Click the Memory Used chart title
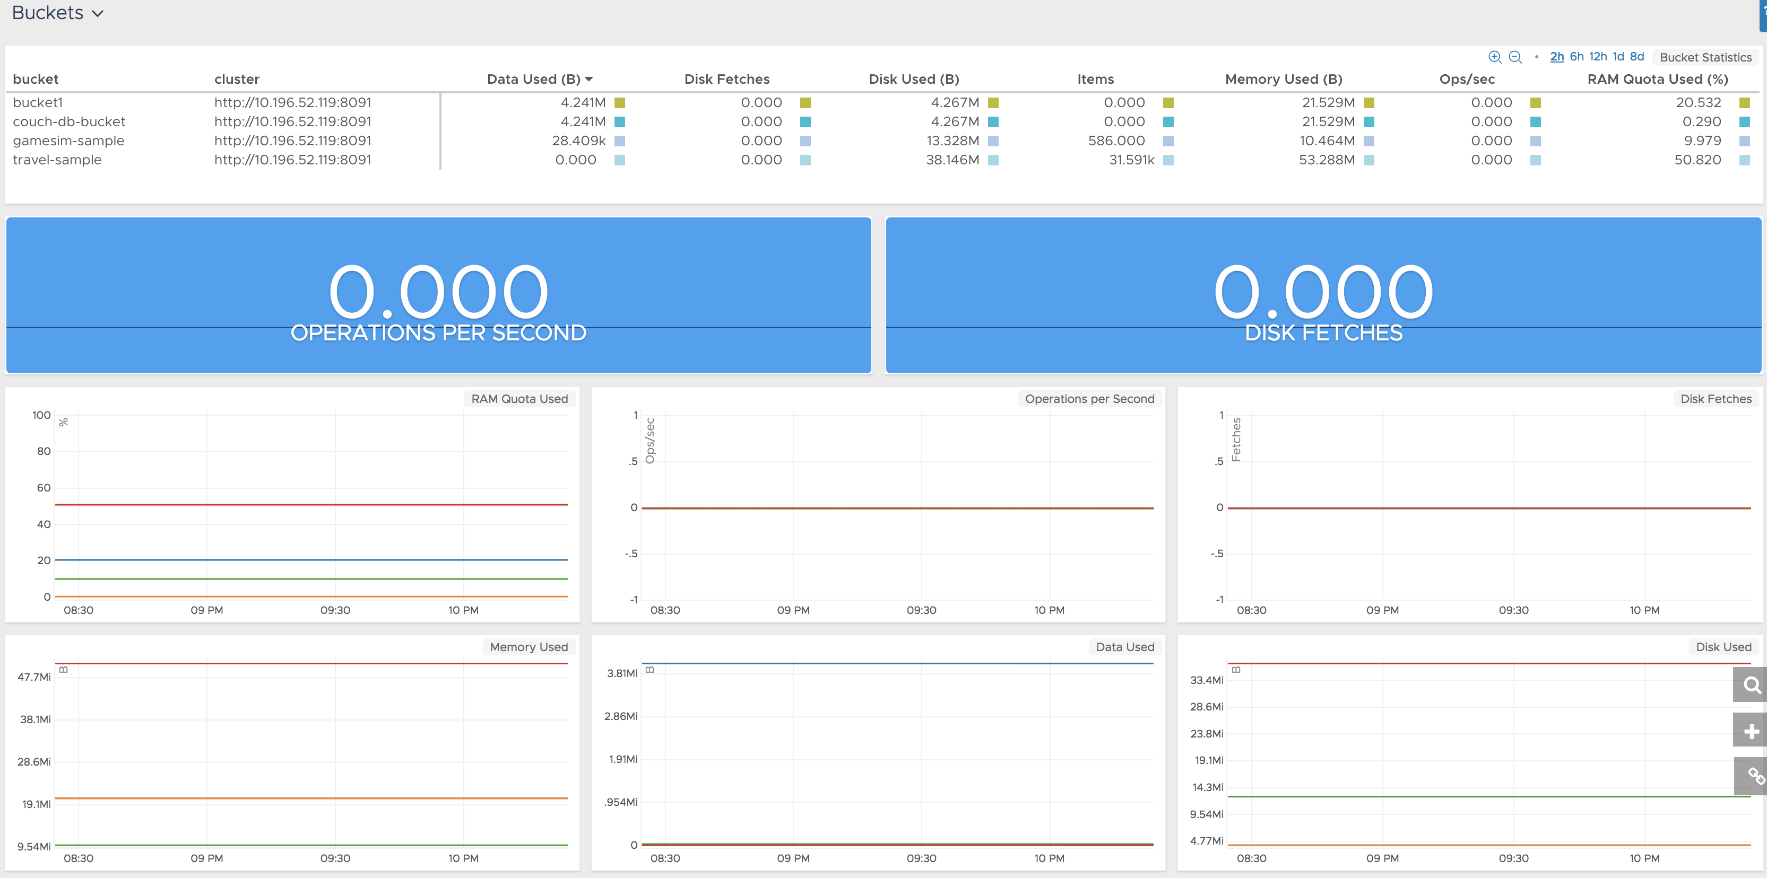The height and width of the screenshot is (878, 1767). [528, 647]
